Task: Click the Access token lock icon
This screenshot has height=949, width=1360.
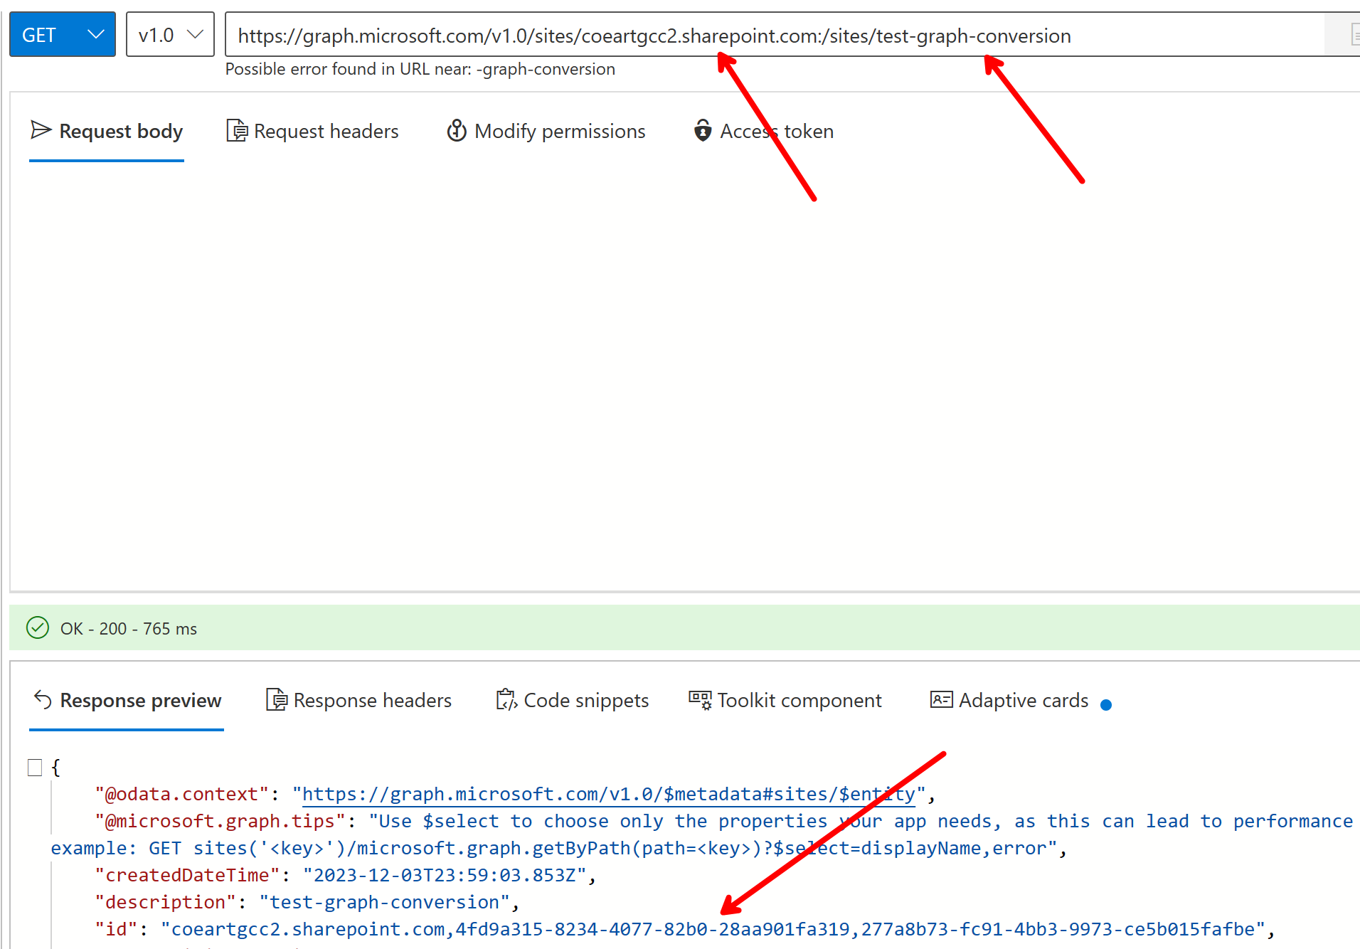Action: coord(703,131)
